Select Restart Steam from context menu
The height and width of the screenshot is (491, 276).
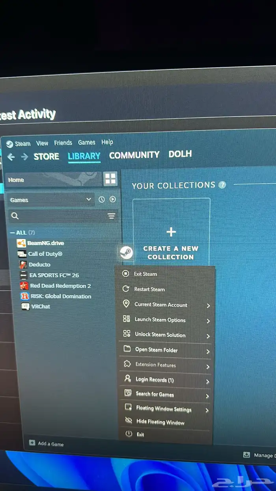point(149,289)
